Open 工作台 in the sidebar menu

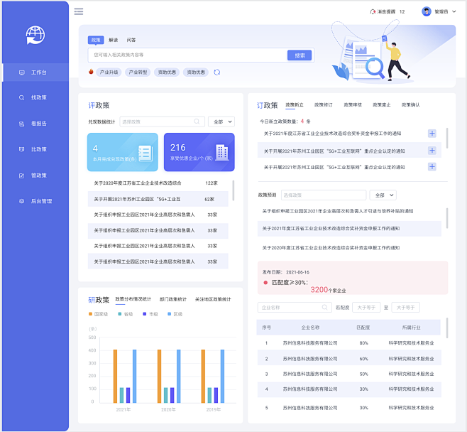click(x=35, y=72)
